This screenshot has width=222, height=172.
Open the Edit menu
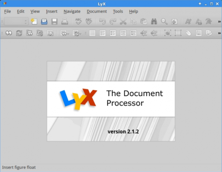click(x=21, y=11)
